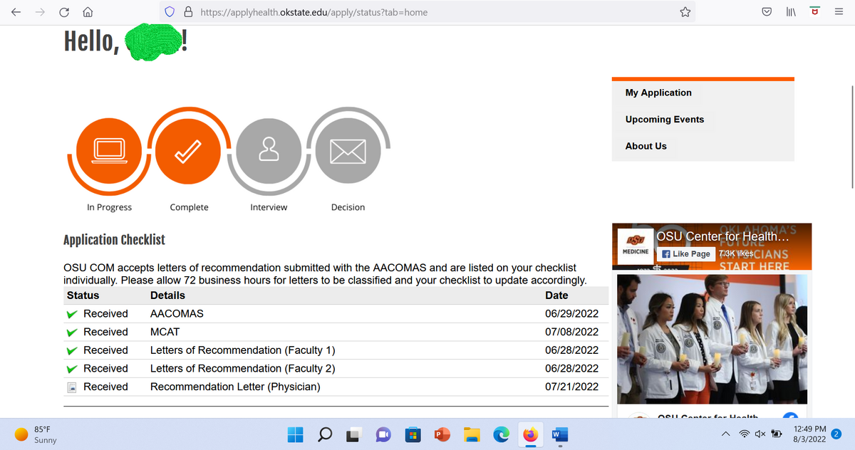Switch to PowerPoint on the taskbar
The height and width of the screenshot is (450, 855).
[441, 434]
